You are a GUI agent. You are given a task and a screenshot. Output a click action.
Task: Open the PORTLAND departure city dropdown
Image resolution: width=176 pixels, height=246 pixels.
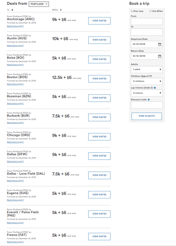tap(39, 4)
